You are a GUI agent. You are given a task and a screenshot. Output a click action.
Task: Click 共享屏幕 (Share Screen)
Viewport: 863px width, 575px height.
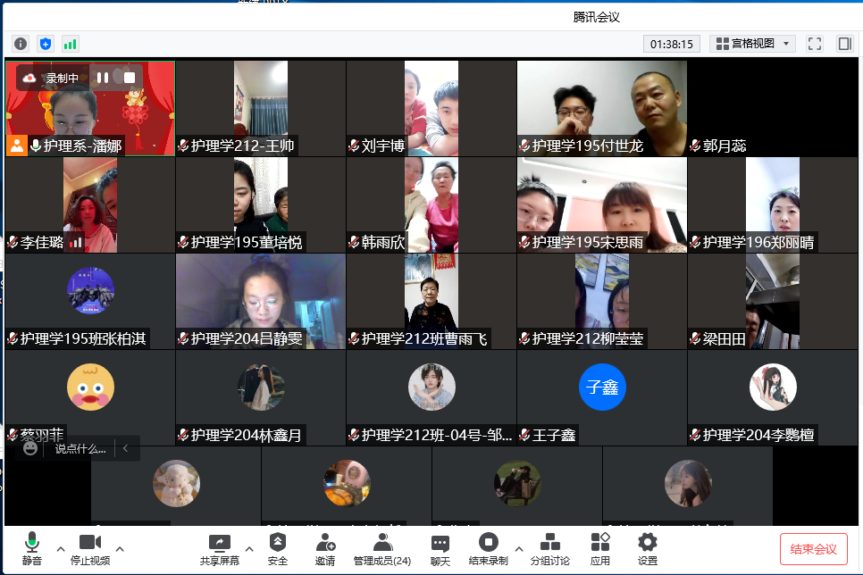click(x=219, y=548)
